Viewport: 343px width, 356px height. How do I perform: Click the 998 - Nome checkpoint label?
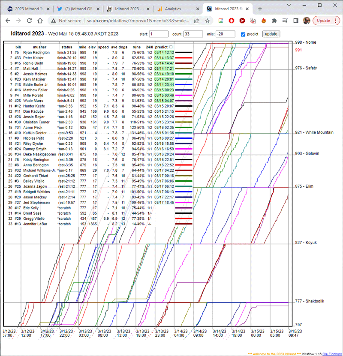click(x=306, y=42)
